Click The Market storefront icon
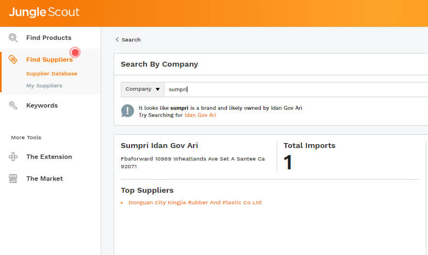Viewport: 428px width, 255px height. 13,179
